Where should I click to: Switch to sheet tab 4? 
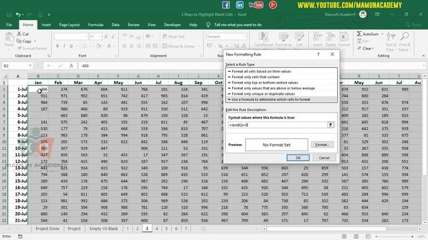156,229
